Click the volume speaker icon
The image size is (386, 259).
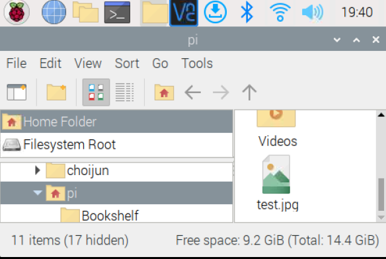pyautogui.click(x=313, y=13)
